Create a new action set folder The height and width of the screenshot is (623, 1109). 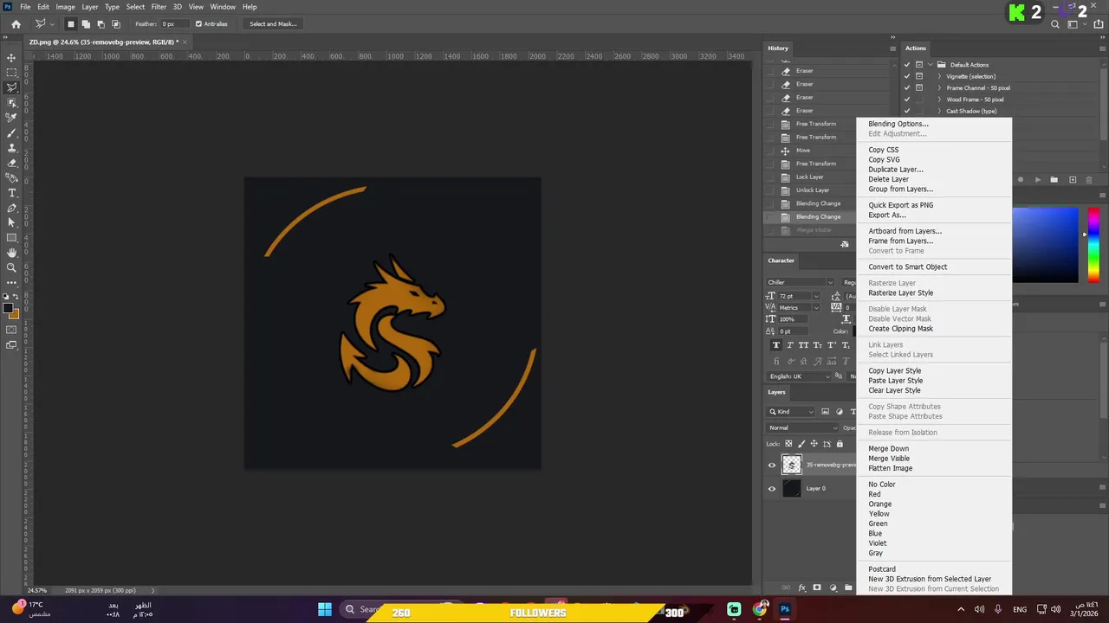pyautogui.click(x=1054, y=180)
